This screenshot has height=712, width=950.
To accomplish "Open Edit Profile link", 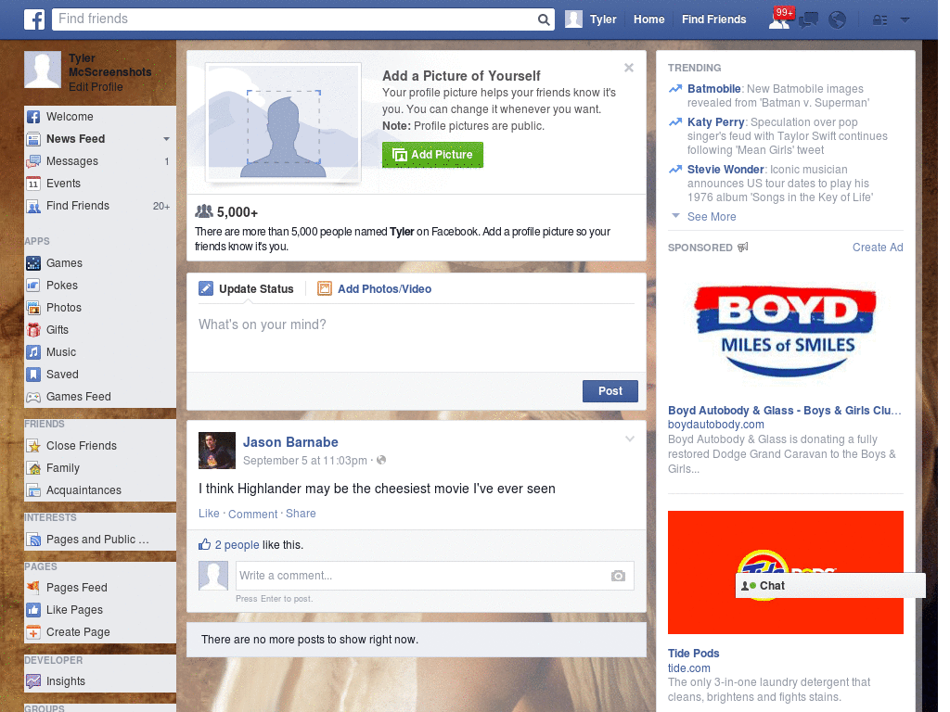I will click(x=96, y=87).
